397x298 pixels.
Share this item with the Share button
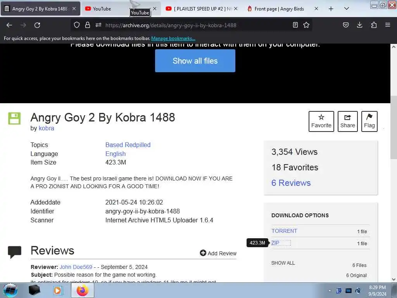(348, 121)
